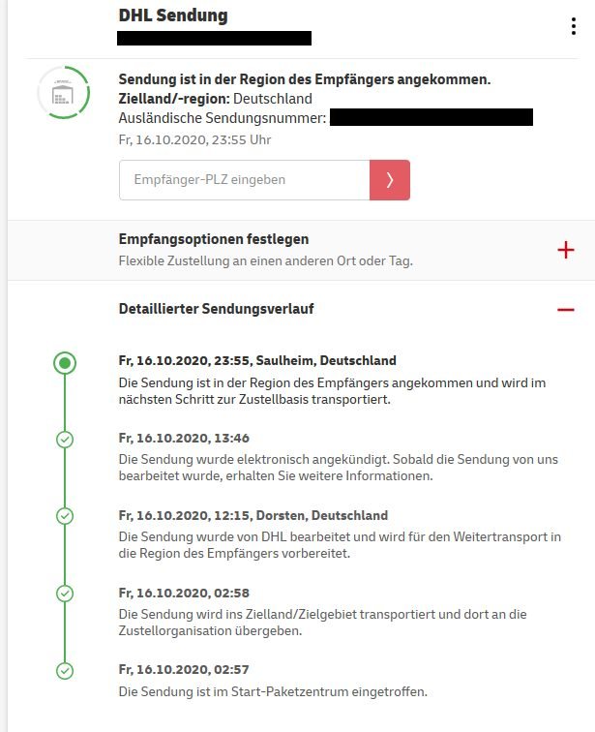The width and height of the screenshot is (595, 732).
Task: Click the 02:57 checkmark timeline icon
Action: click(x=65, y=671)
